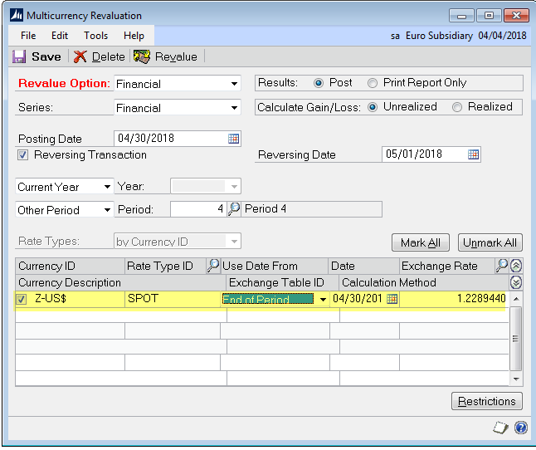Screen dimensions: 536x450
Task: Uncheck the Reversing Transaction checkbox
Action: click(x=23, y=155)
